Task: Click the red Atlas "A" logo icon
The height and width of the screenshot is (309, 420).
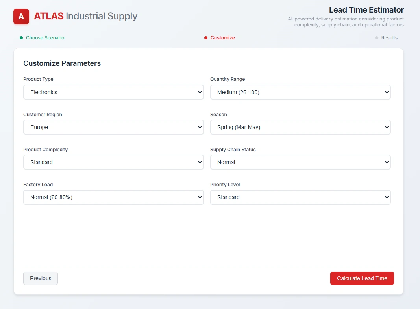Action: click(x=21, y=17)
